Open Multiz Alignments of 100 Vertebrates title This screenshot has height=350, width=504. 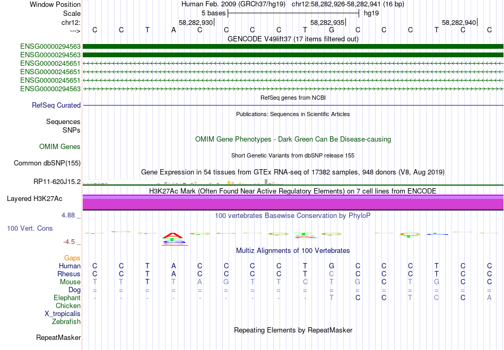point(293,251)
